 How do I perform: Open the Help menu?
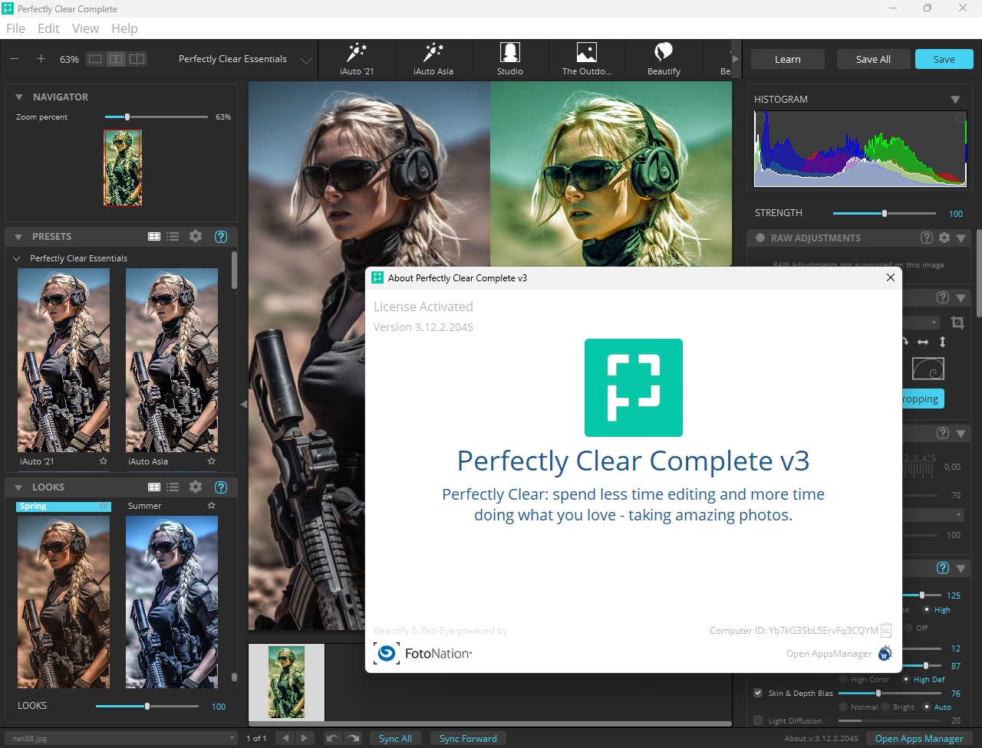click(124, 28)
